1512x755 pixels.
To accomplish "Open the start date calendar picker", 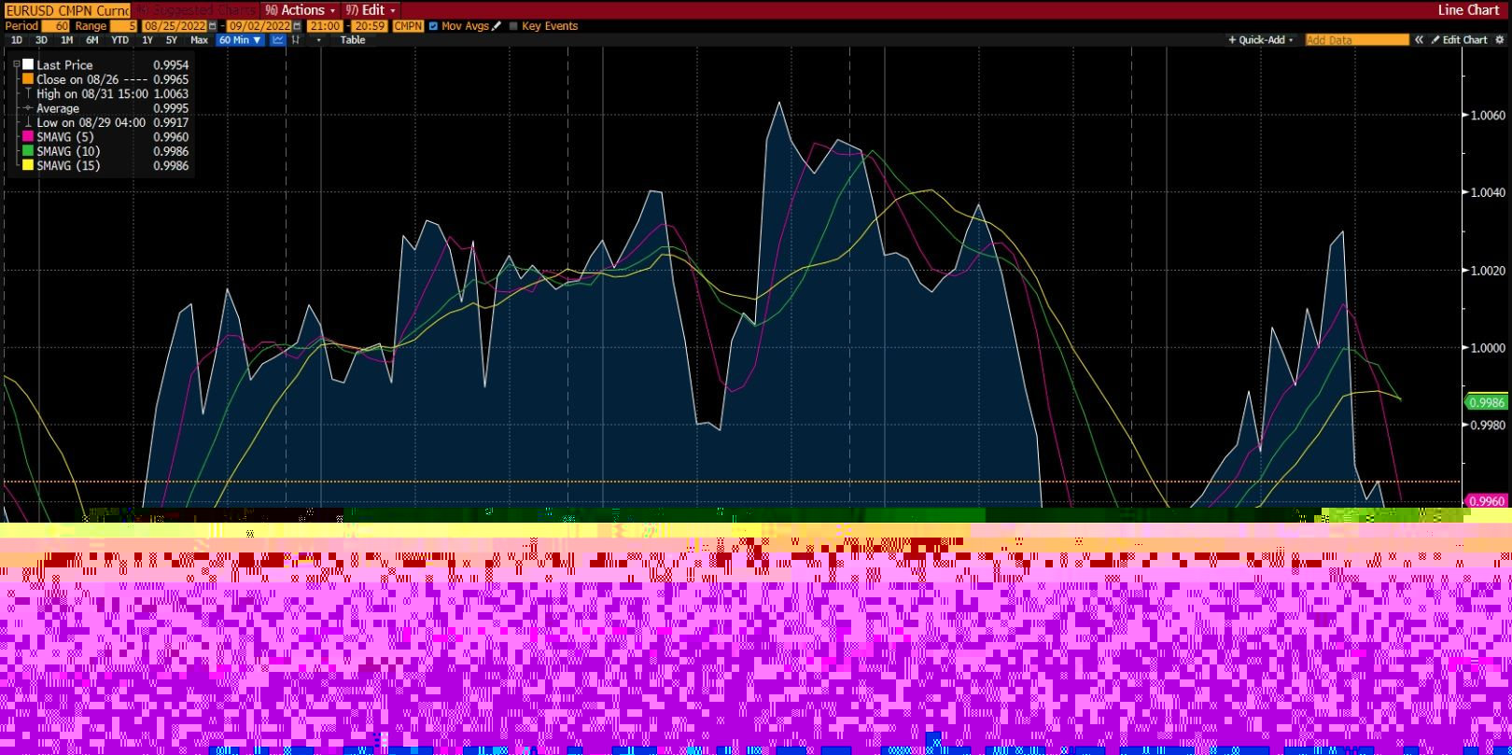I will pyautogui.click(x=213, y=26).
